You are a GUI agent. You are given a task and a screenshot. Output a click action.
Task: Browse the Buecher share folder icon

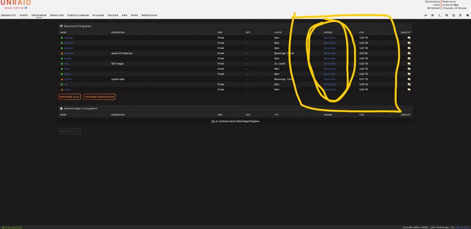[409, 48]
